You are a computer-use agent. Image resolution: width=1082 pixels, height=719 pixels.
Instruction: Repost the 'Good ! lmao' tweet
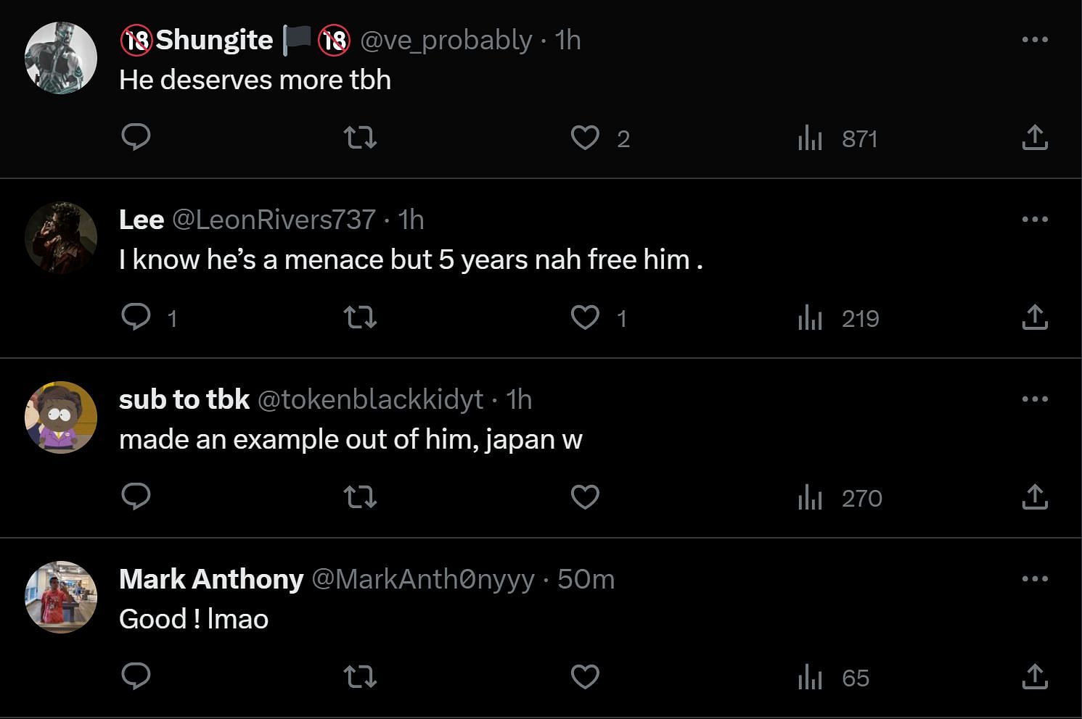tap(360, 677)
